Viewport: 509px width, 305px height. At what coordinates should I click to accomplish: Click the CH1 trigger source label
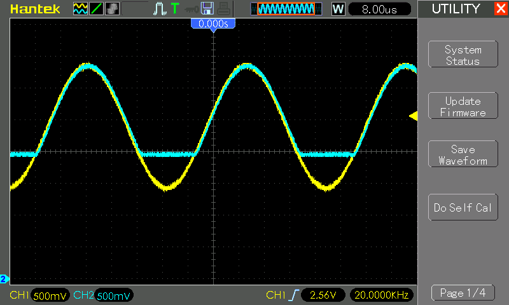275,295
